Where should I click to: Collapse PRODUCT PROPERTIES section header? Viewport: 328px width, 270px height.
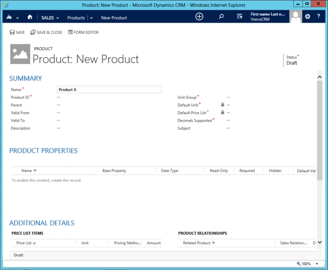[x=43, y=151]
